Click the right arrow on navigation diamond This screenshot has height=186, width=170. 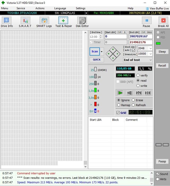point(117,54)
